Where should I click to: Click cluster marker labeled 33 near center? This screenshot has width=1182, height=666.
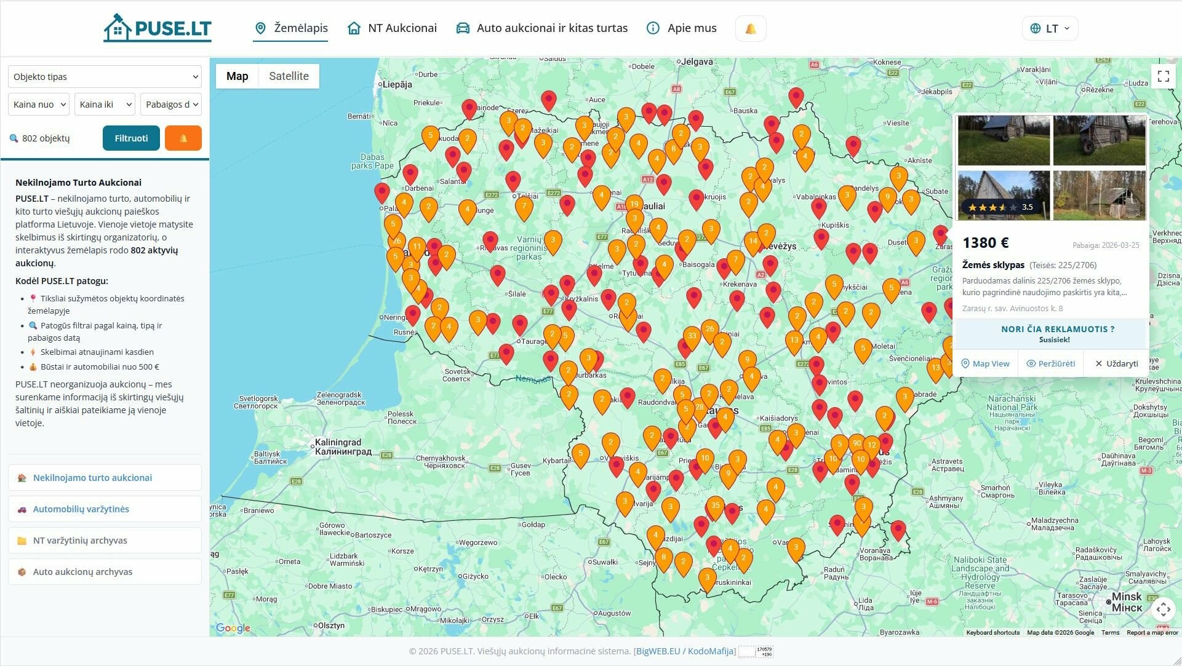click(692, 337)
